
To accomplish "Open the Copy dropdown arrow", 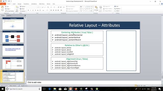I will [10, 9].
